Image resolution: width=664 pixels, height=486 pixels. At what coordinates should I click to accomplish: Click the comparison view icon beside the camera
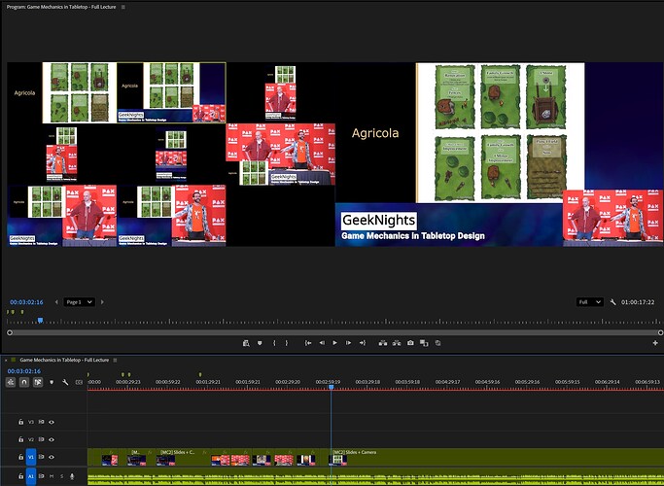424,343
